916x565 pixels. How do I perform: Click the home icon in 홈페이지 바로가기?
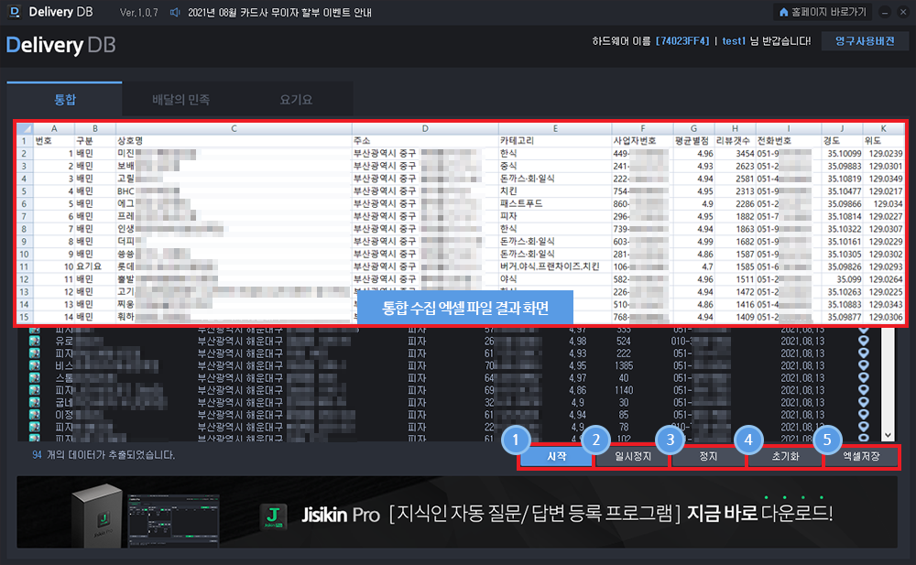[783, 12]
